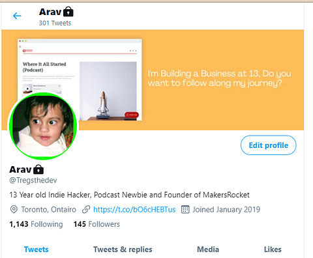This screenshot has width=313, height=258.
Task: Click the padlock icon beside header name Arav
Action: pyautogui.click(x=68, y=12)
